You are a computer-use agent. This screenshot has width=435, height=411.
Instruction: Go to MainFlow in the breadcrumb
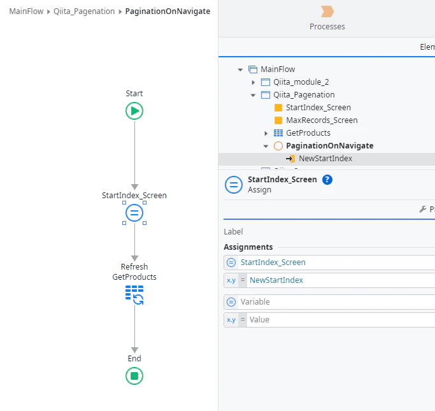[26, 11]
